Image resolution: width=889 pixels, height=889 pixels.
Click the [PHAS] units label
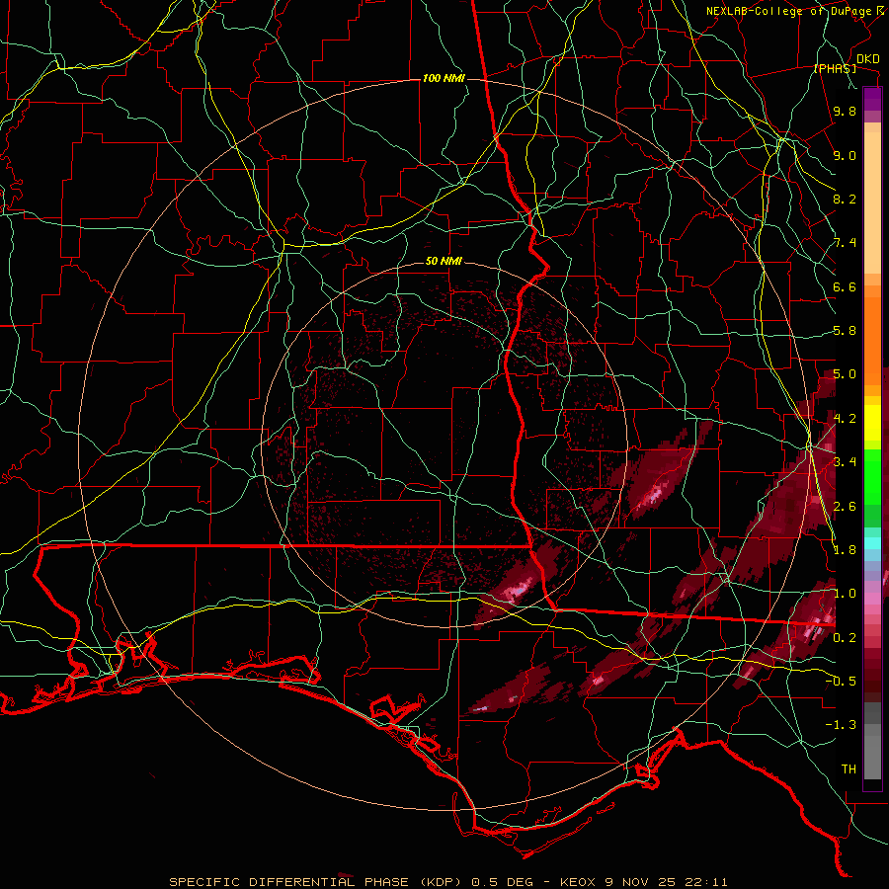click(x=835, y=68)
